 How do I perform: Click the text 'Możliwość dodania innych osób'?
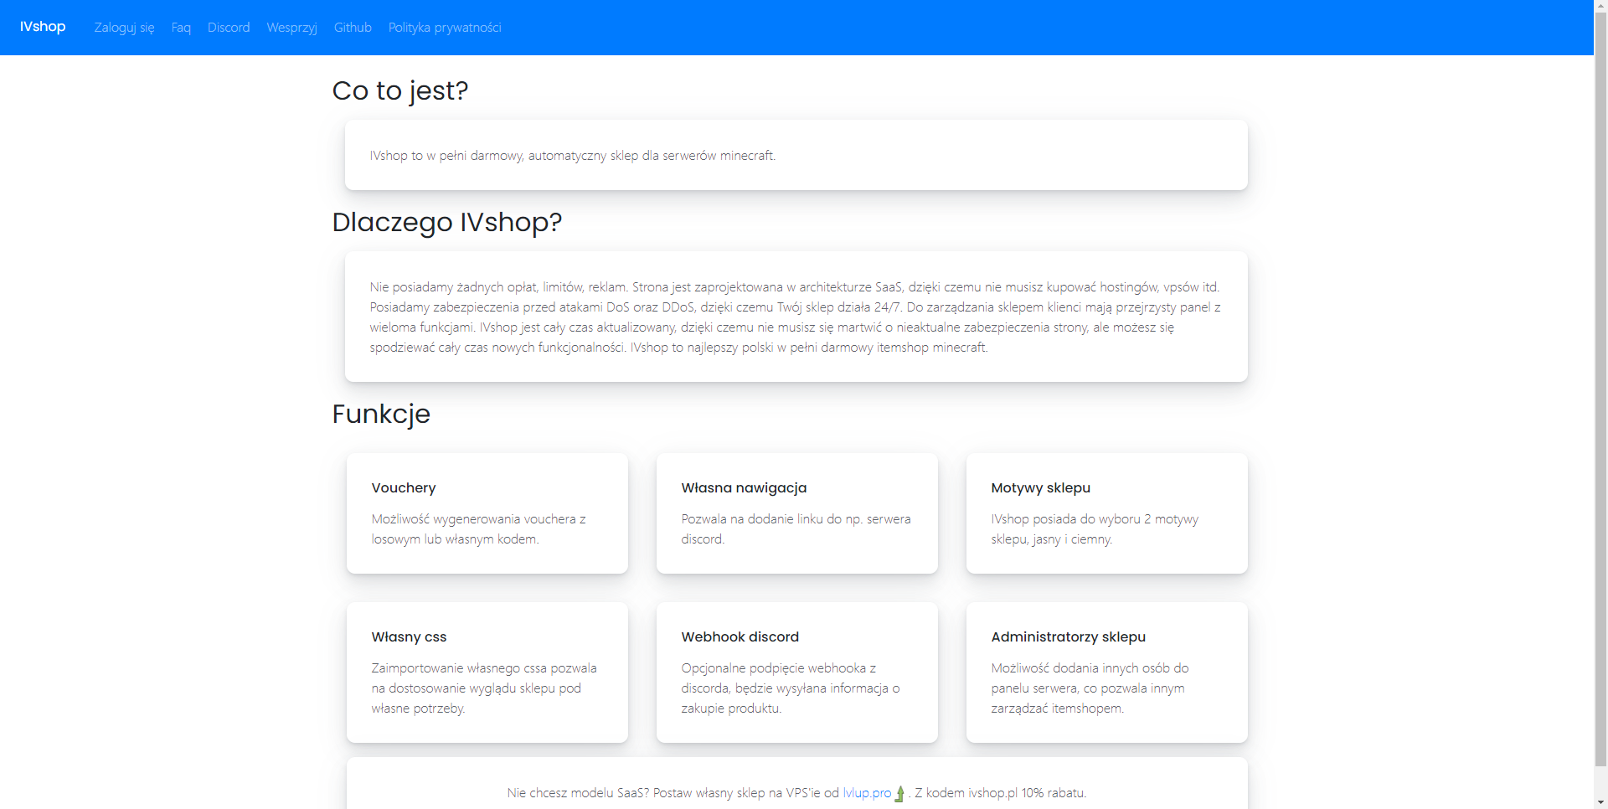(1090, 688)
